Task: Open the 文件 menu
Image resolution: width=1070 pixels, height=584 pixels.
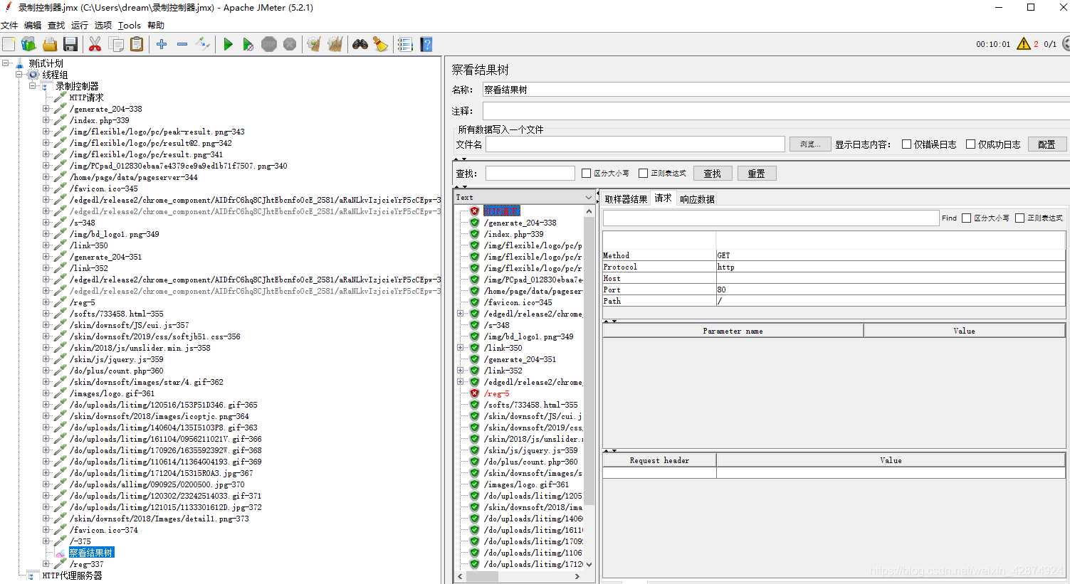Action: (9, 26)
